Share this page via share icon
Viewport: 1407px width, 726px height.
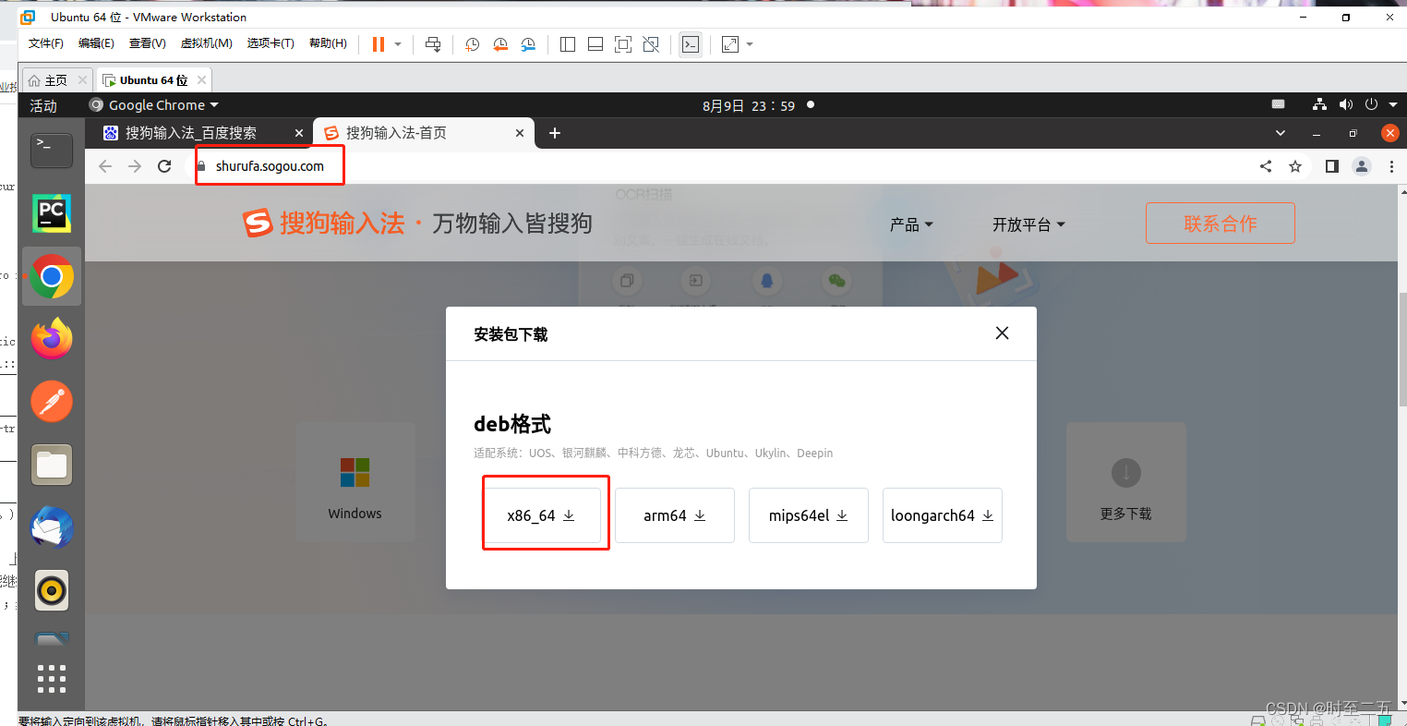(x=1266, y=166)
